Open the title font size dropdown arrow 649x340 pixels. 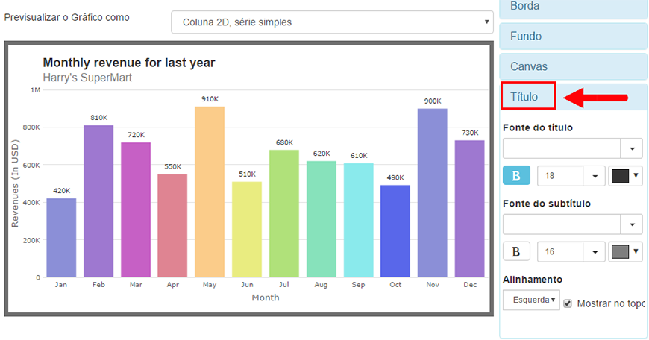(x=595, y=176)
